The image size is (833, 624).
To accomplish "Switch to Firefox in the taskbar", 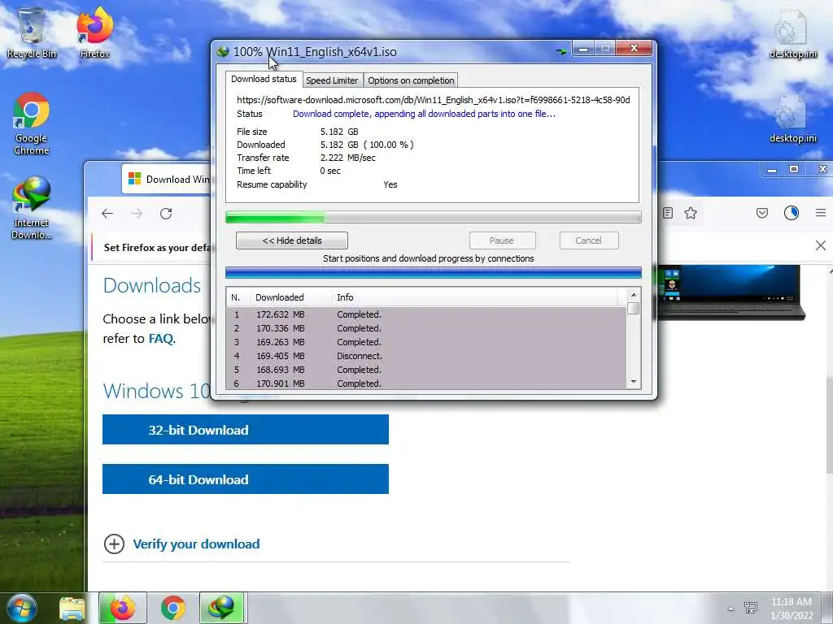I will 123,608.
